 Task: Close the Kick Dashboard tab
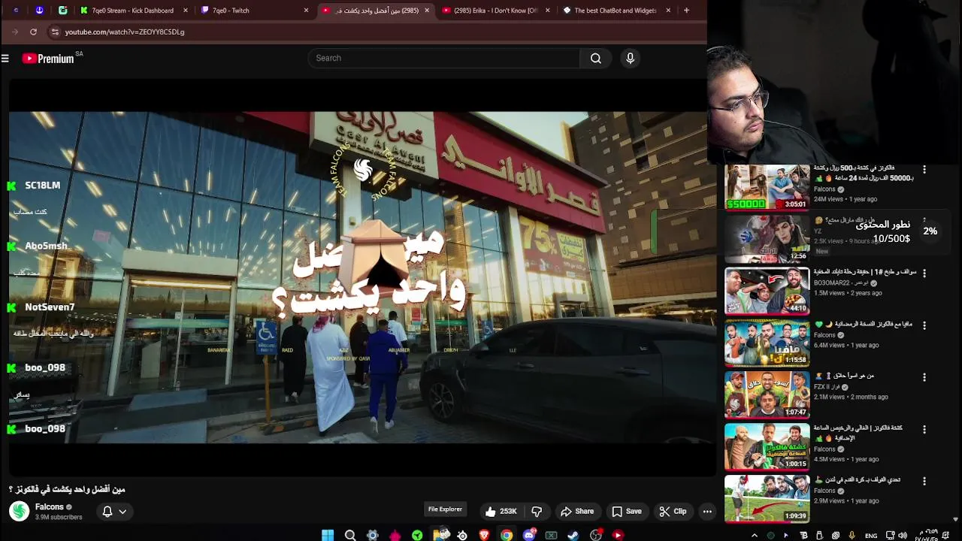tap(184, 11)
